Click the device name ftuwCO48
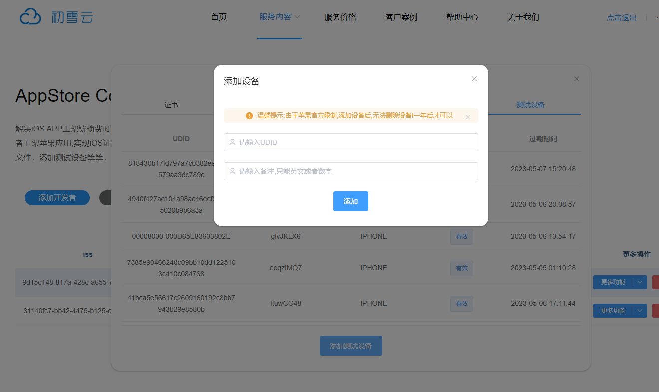 [286, 303]
